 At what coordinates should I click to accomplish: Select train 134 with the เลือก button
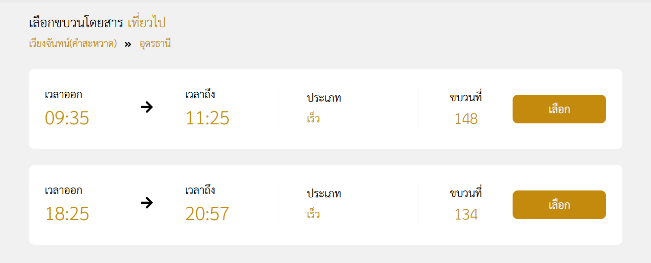tap(559, 205)
